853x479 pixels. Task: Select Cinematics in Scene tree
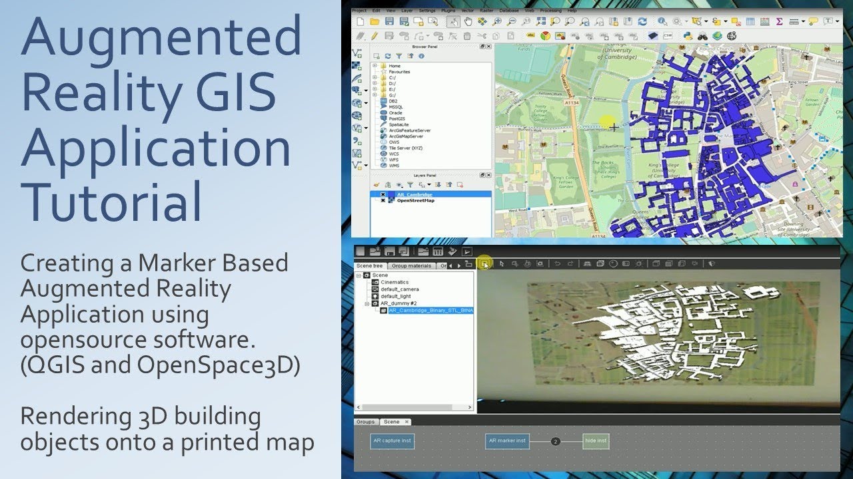[x=395, y=282]
